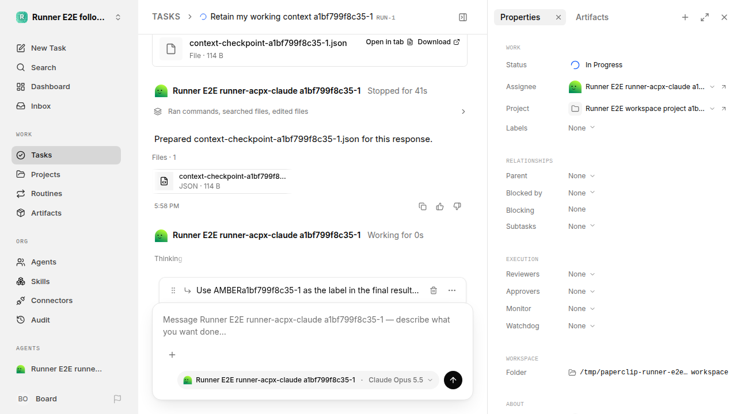Click the message input field
The image size is (737, 414).
tap(313, 326)
